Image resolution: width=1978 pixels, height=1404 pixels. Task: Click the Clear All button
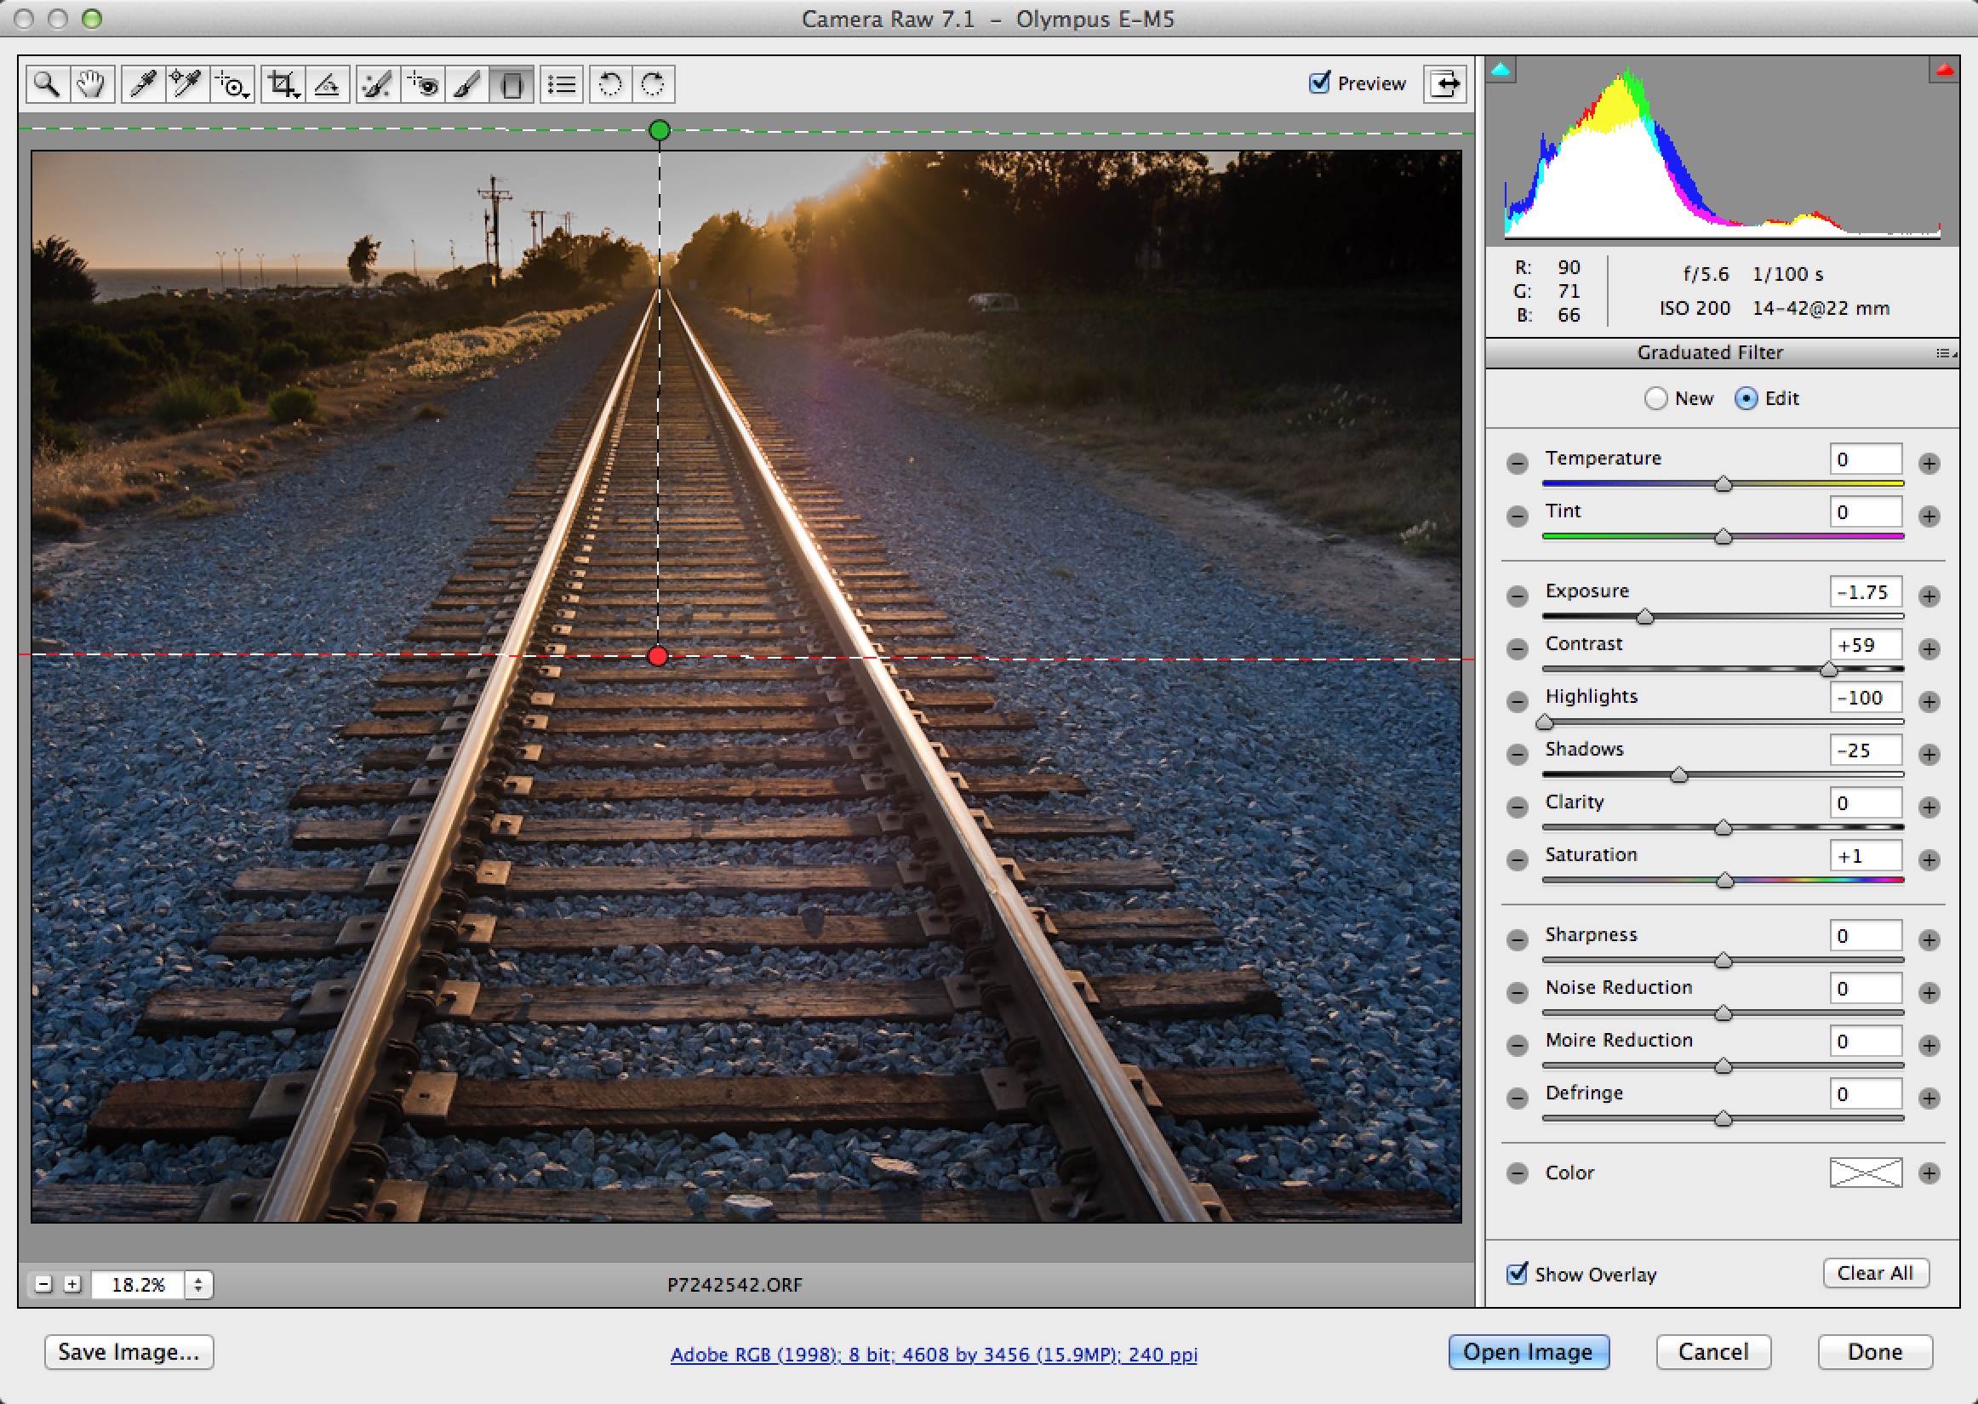coord(1879,1272)
